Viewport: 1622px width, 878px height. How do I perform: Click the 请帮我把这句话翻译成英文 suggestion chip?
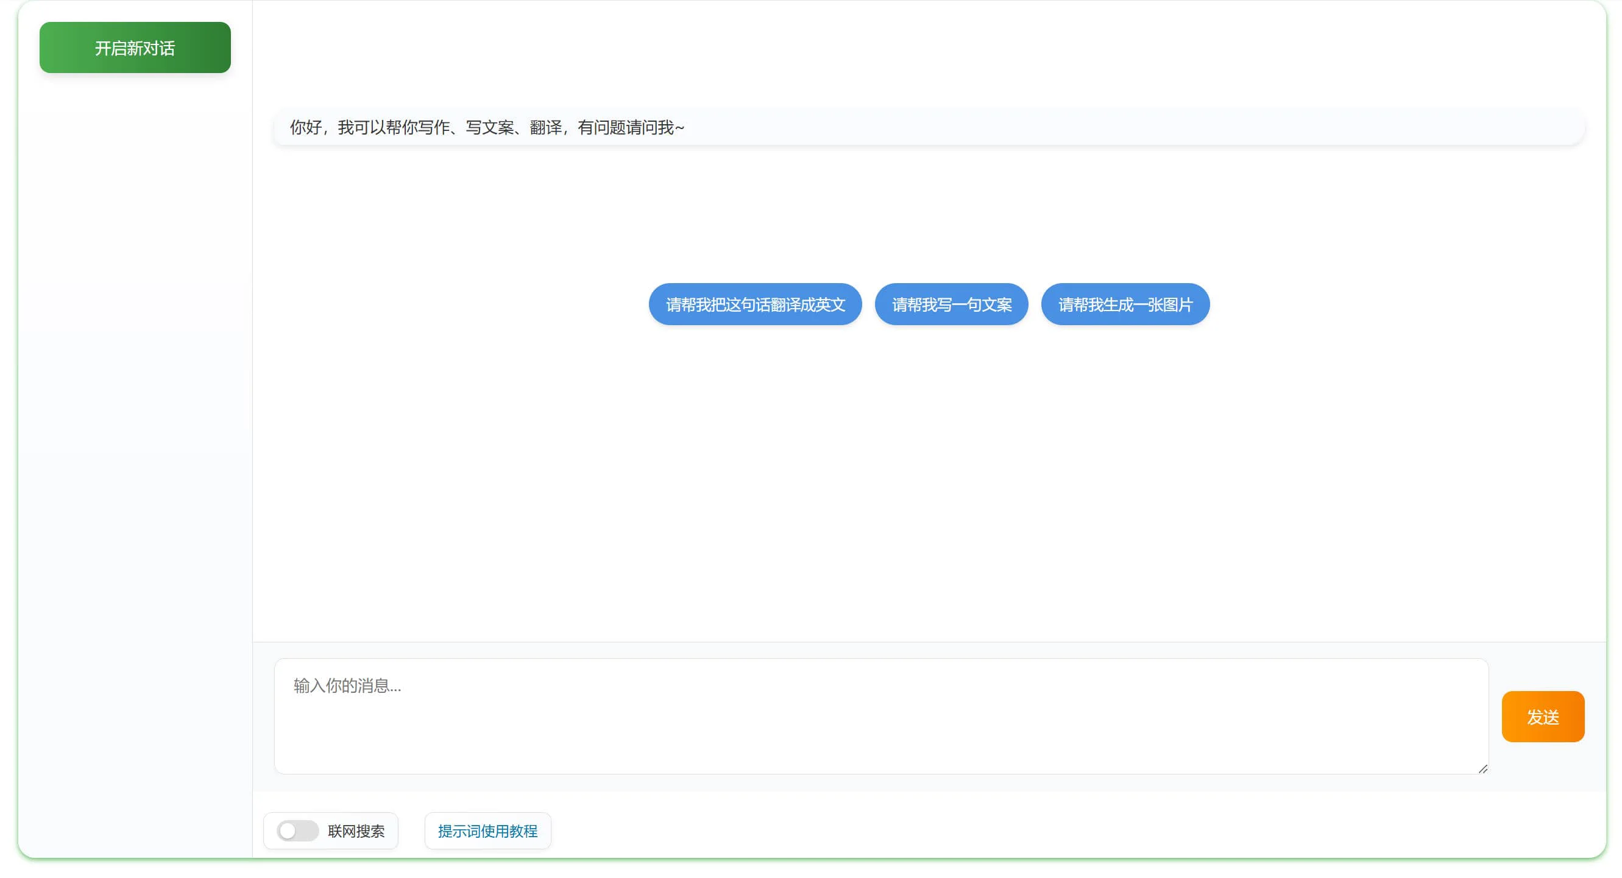point(755,304)
